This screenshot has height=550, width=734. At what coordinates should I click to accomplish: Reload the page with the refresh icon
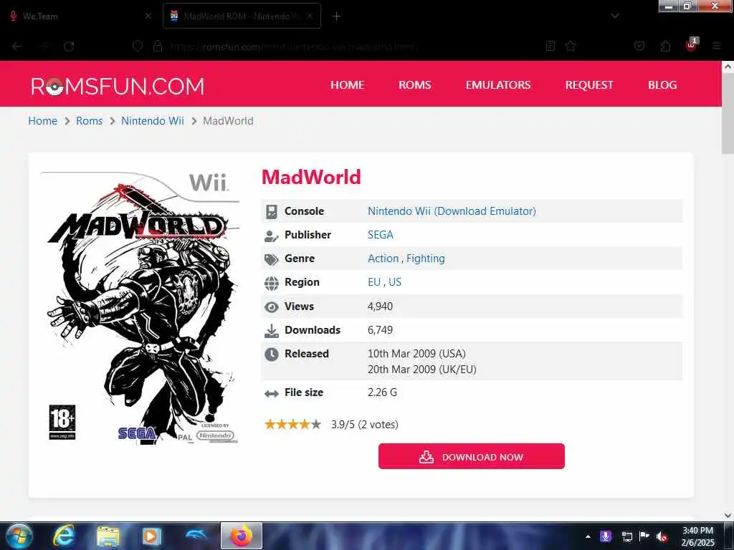69,47
